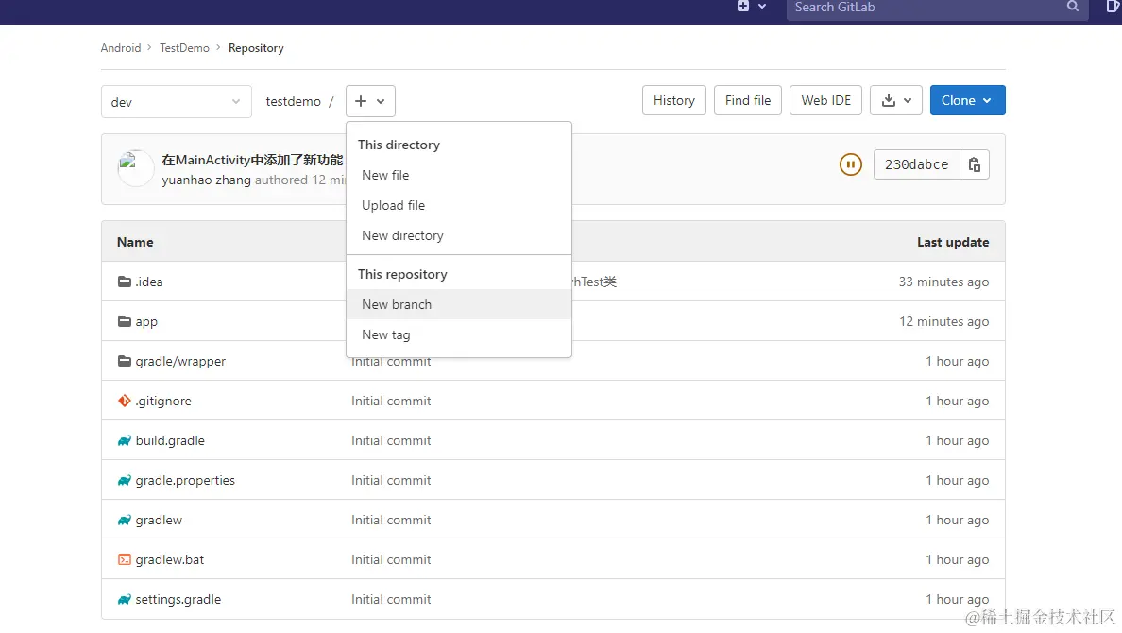Image resolution: width=1122 pixels, height=633 pixels.
Task: Open the gradlew file name
Action: [158, 520]
